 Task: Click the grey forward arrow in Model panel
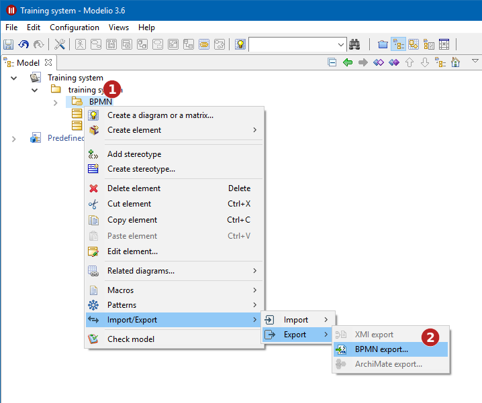tap(363, 62)
